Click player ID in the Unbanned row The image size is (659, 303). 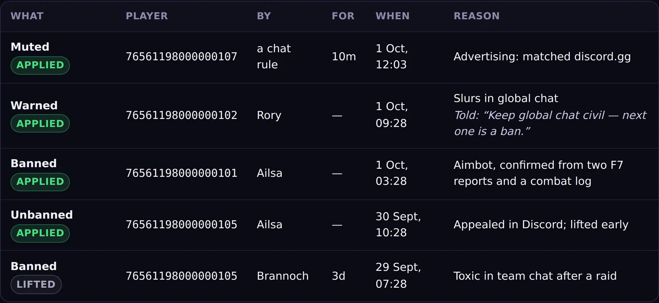[182, 225]
